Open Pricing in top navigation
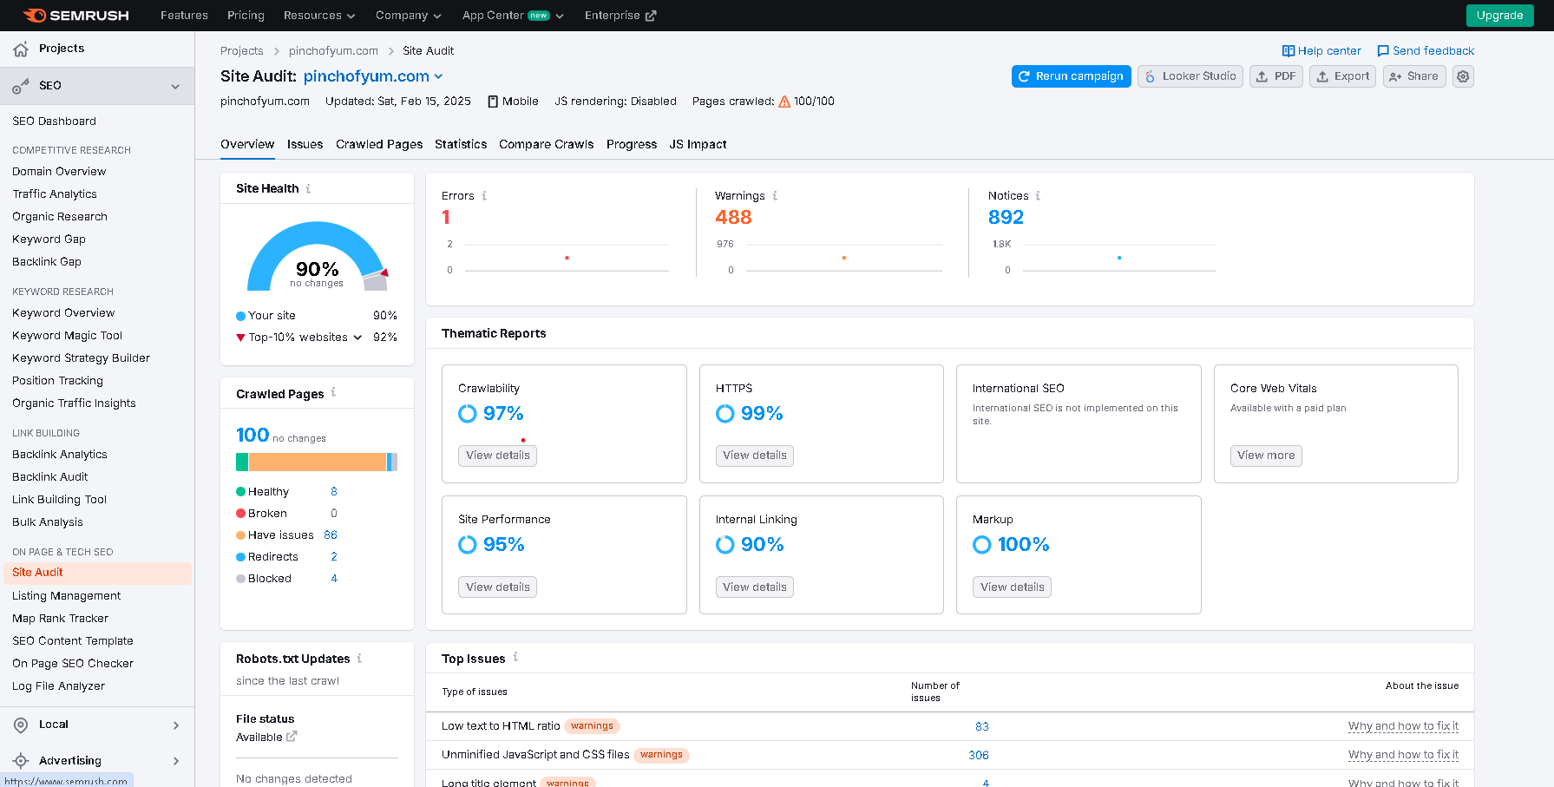 246,16
